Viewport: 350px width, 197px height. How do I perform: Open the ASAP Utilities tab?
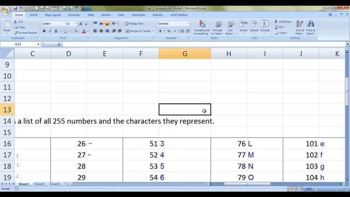coord(179,15)
